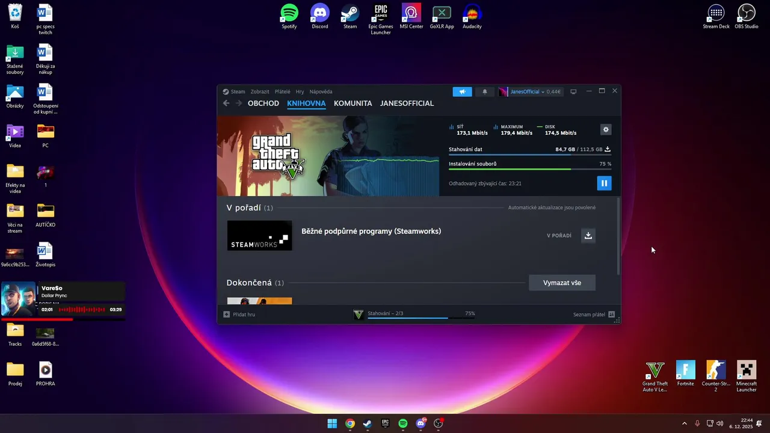Open the Windows Start menu

coord(332,423)
